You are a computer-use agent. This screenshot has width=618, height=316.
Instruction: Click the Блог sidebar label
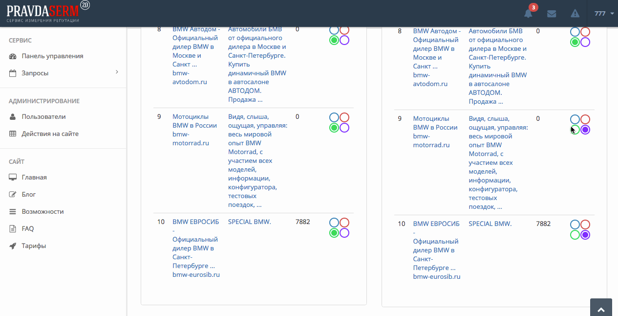click(x=29, y=195)
